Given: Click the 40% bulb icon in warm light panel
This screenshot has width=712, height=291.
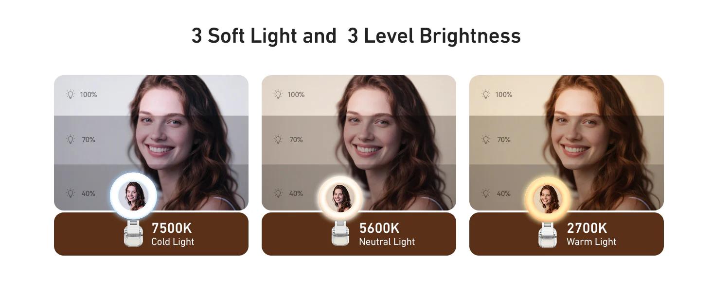Looking at the screenshot, I should (486, 194).
